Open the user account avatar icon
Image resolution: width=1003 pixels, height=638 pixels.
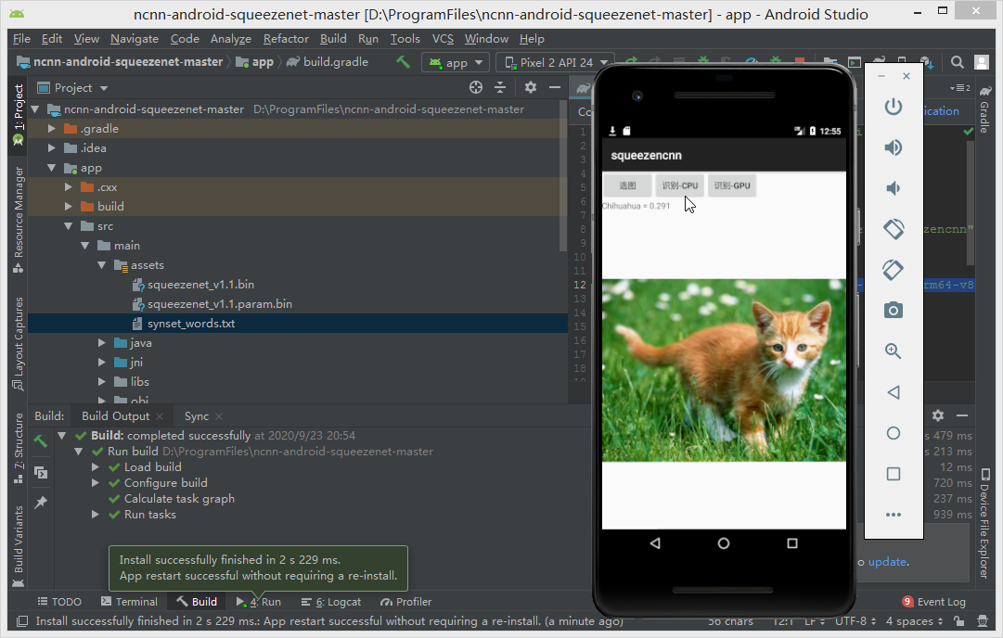982,62
